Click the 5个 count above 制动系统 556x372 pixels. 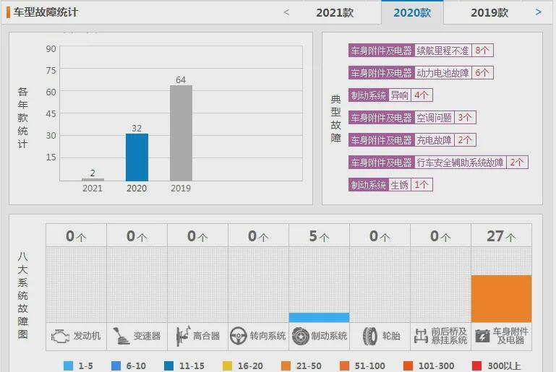[x=319, y=236]
